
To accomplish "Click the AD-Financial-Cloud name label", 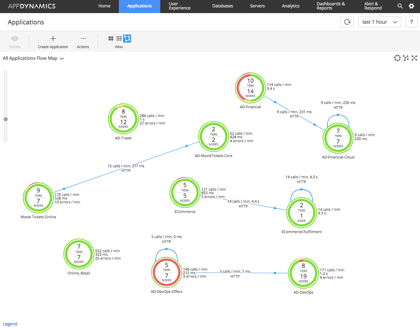I will [x=338, y=157].
